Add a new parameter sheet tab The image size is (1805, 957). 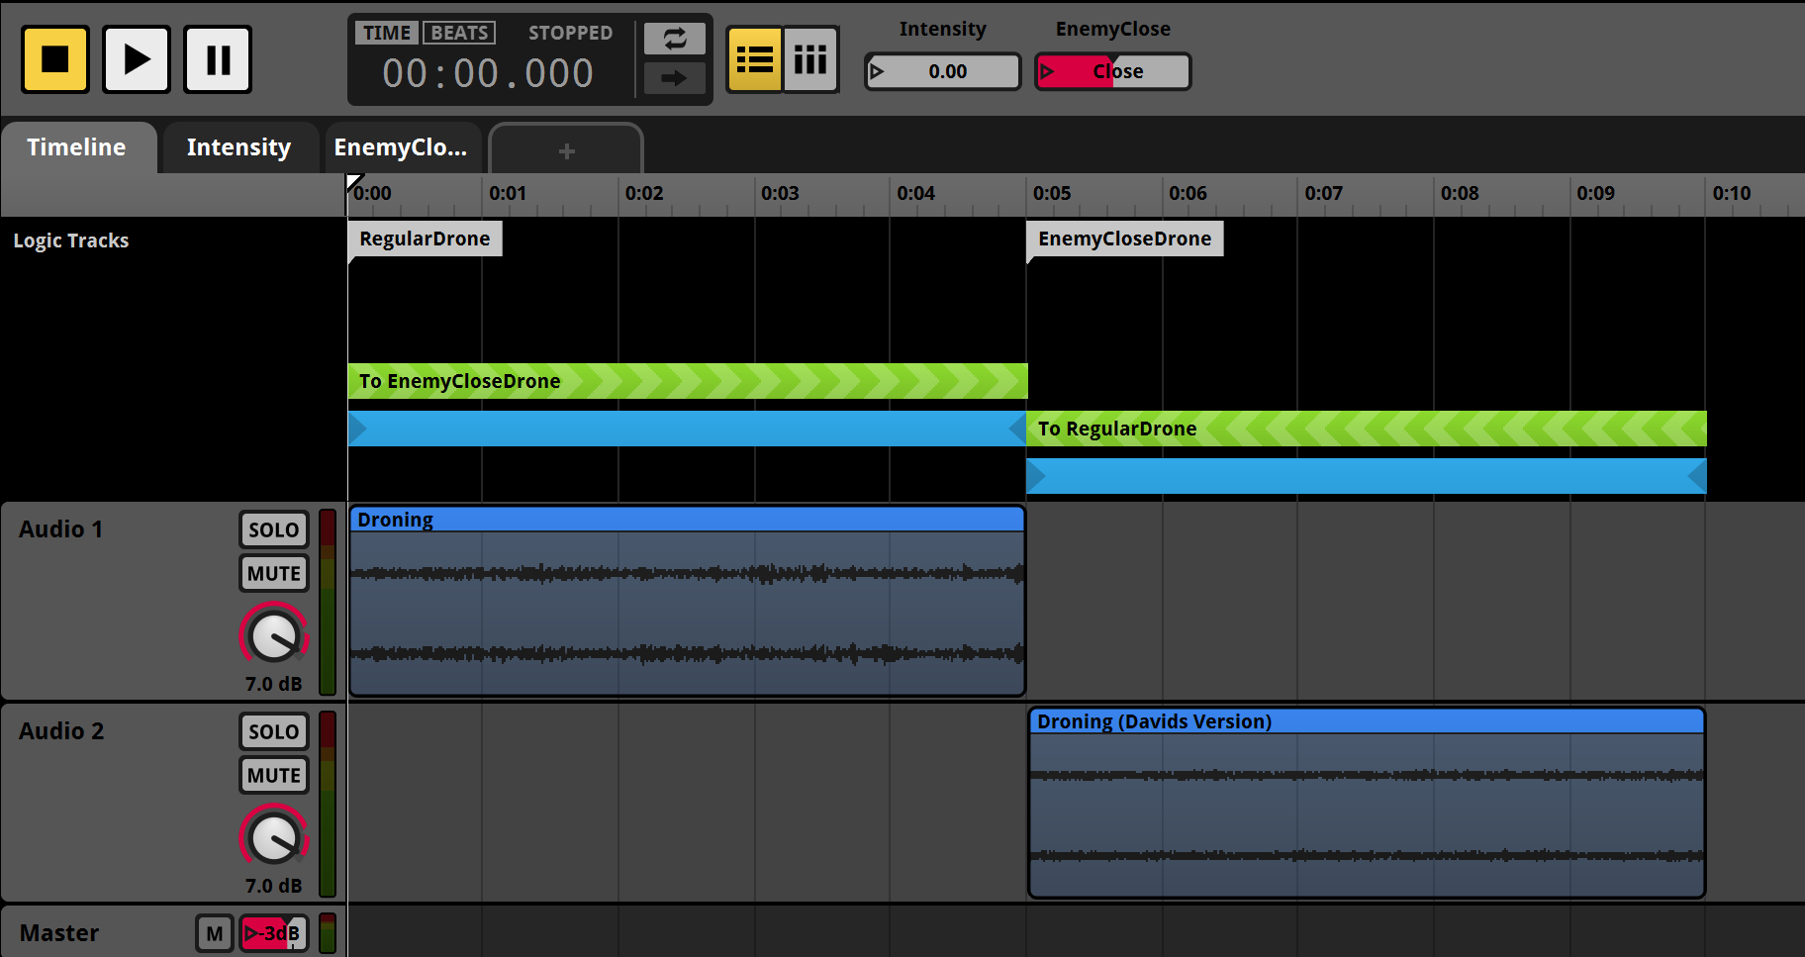coord(566,150)
